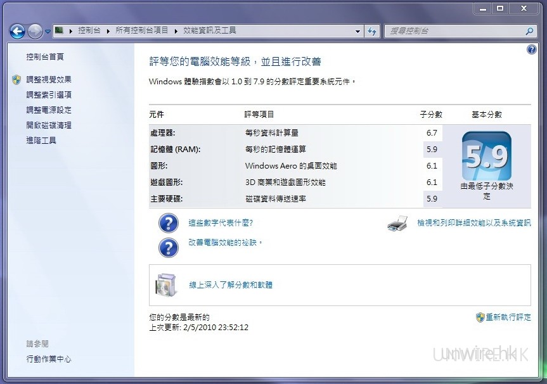Select 控制台 breadcrumb in address bar
547x384 pixels.
[89, 30]
